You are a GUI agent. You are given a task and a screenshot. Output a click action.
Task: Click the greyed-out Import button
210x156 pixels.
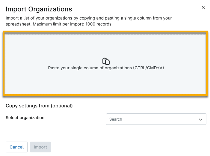click(40, 147)
